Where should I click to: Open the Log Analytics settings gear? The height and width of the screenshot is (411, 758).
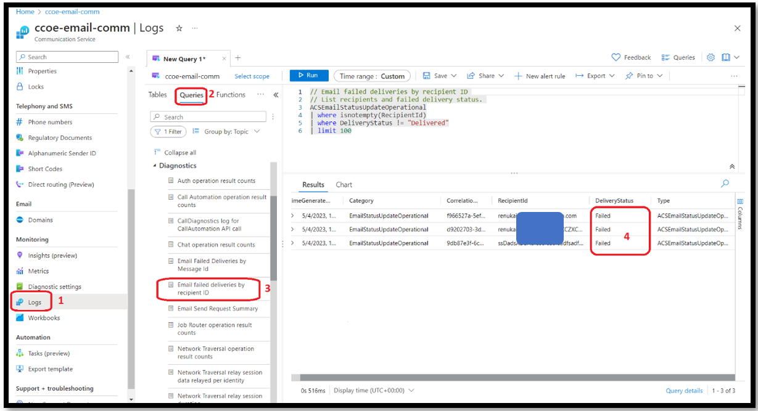711,57
